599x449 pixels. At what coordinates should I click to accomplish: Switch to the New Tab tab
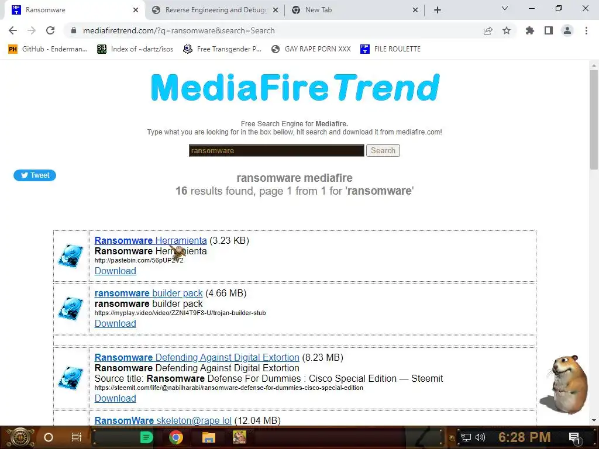[x=353, y=10]
